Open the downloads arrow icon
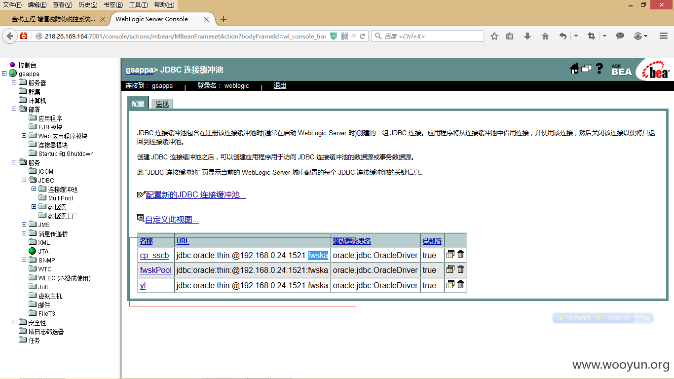Viewport: 674px width, 379px height. click(x=527, y=36)
